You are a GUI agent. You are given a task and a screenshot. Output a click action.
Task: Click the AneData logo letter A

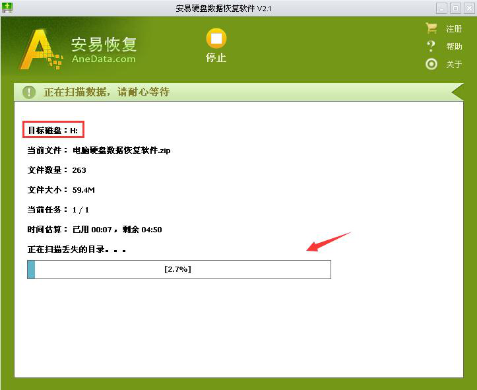click(x=41, y=49)
